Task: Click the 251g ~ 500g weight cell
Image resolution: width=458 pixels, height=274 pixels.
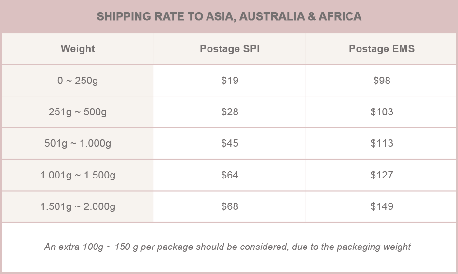Action: pos(77,112)
